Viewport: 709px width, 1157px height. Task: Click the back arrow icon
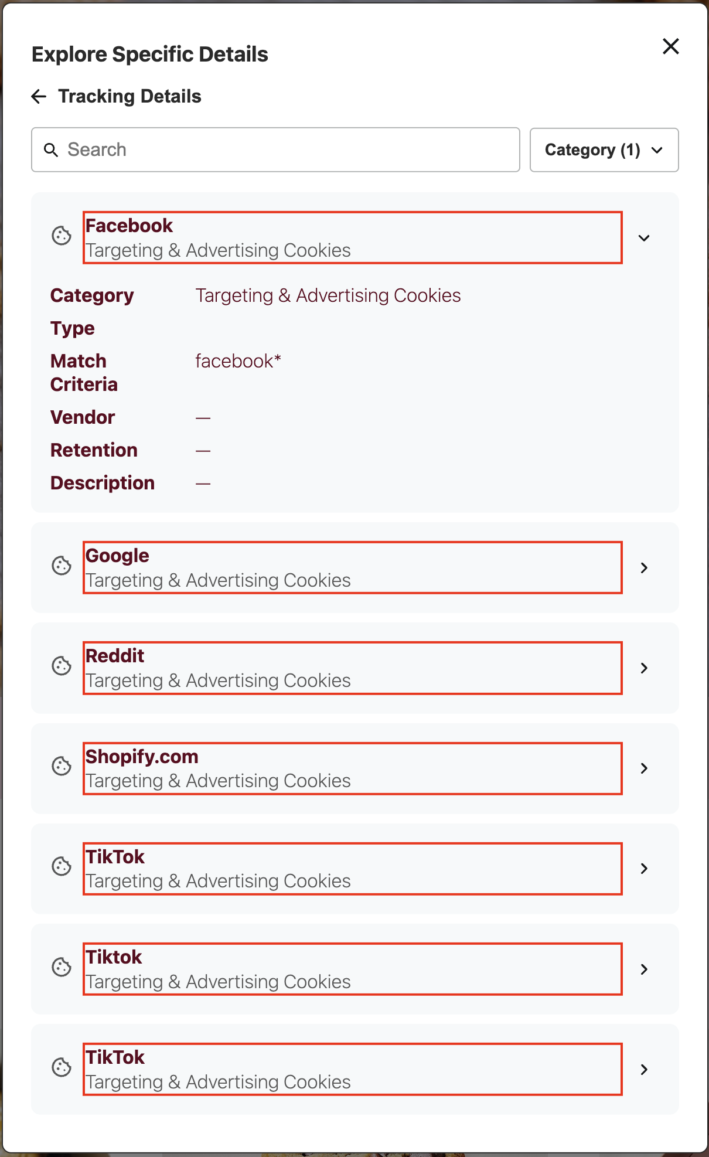click(39, 96)
